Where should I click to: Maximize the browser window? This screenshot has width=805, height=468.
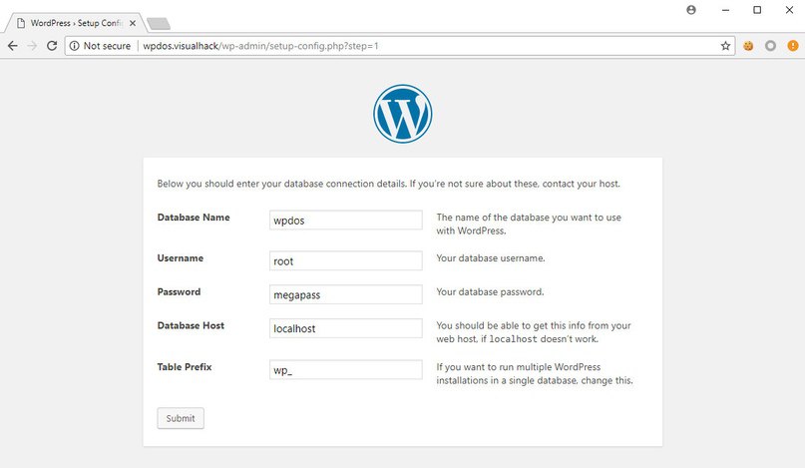pos(757,10)
